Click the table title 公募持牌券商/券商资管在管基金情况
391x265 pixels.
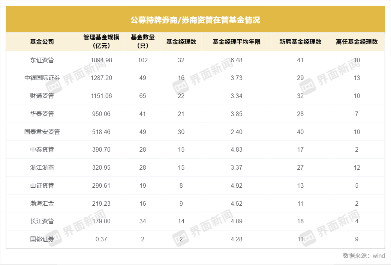point(195,20)
